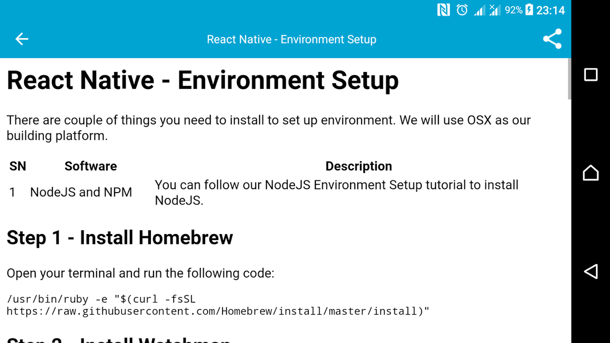
Task: Tap the back arrow in app bar
Action: 21,39
